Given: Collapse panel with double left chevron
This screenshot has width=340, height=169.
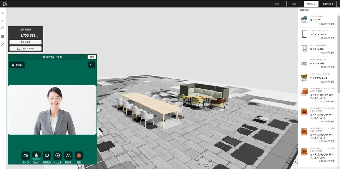Looking at the screenshot, I should coord(3,13).
